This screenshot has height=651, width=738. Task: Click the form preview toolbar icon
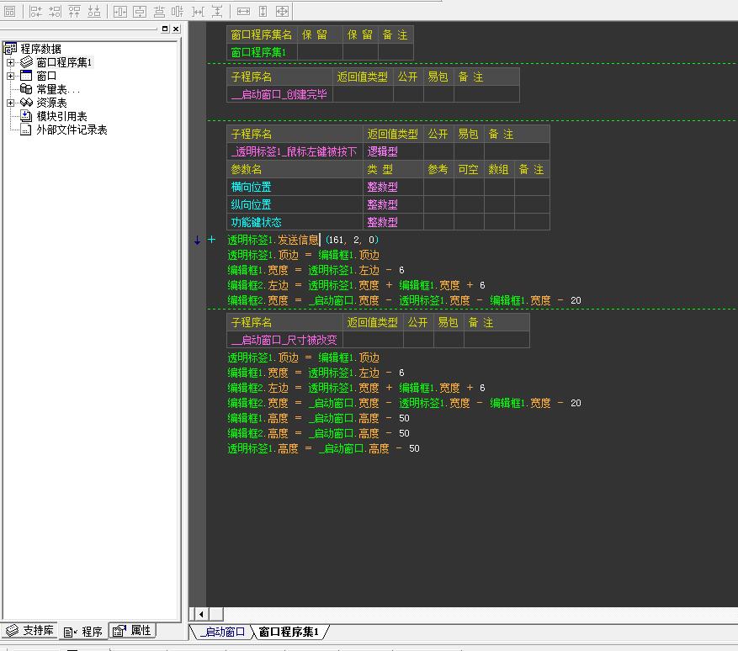click(x=9, y=11)
